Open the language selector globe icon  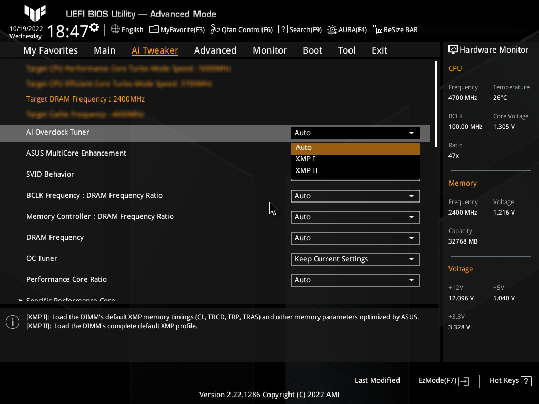pyautogui.click(x=115, y=29)
